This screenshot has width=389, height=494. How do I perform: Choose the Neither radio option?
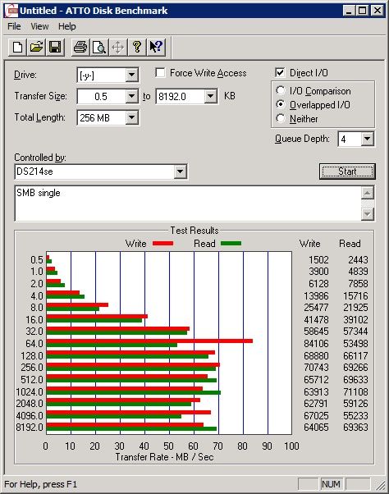(281, 118)
